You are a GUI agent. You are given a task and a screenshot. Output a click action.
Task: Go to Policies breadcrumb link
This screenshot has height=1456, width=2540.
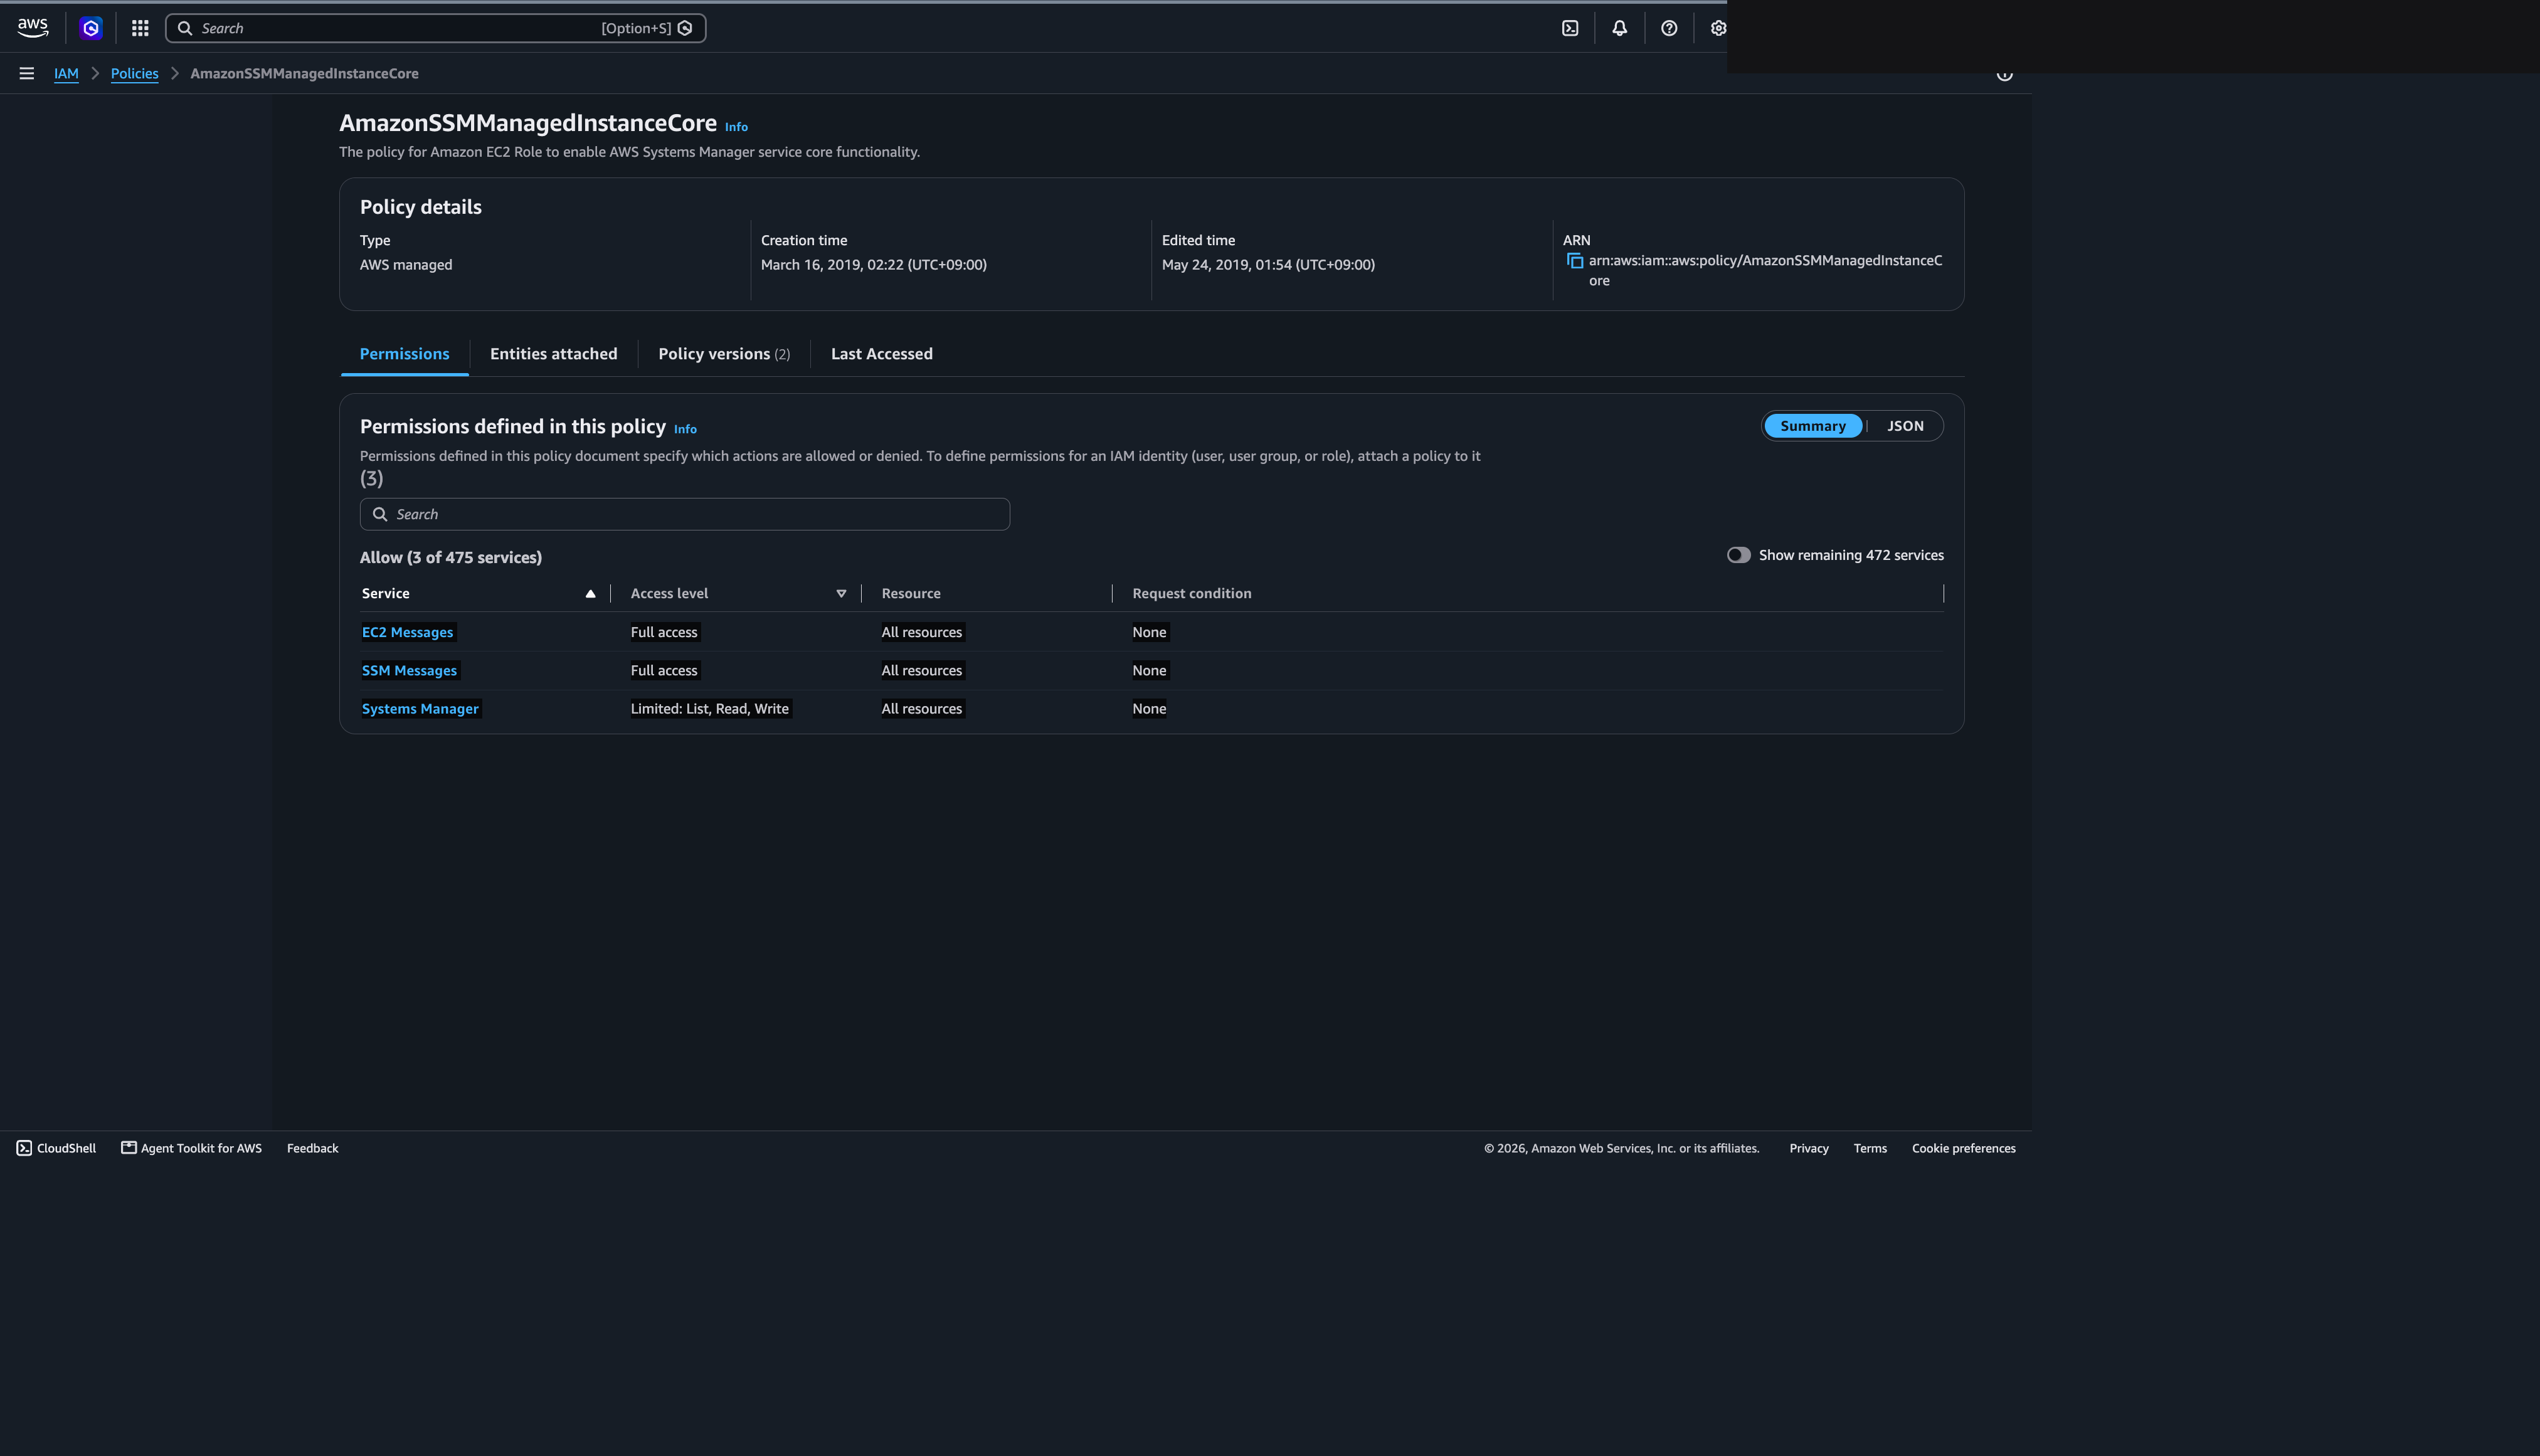click(134, 73)
